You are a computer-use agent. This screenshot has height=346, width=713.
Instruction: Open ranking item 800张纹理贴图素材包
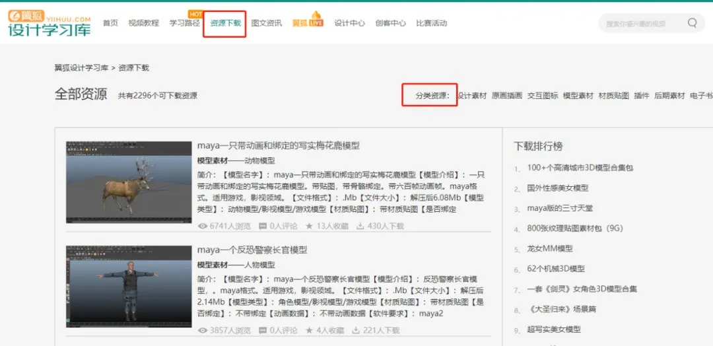tap(575, 228)
